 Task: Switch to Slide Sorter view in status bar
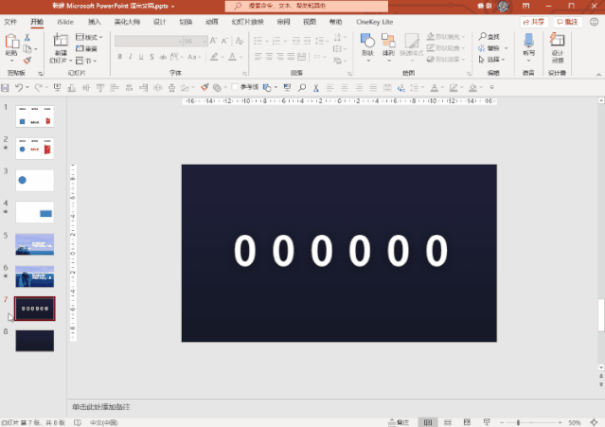pos(448,422)
